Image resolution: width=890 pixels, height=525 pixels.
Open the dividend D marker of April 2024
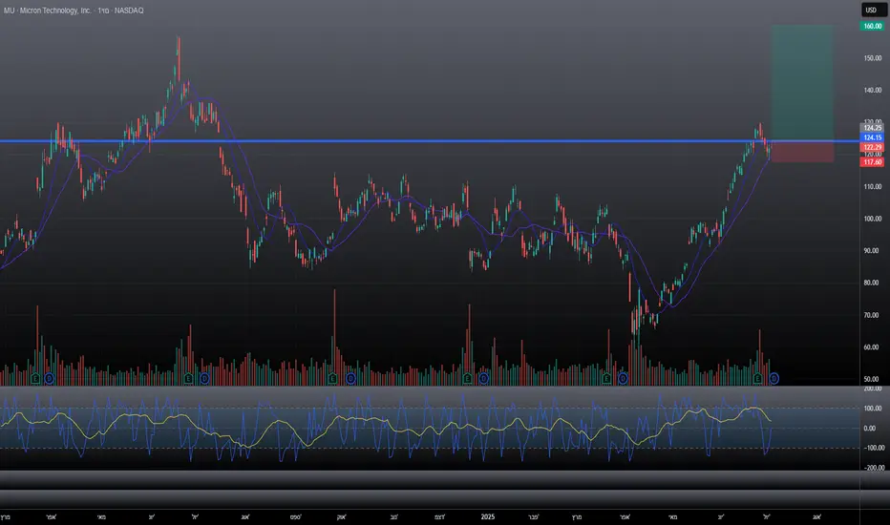(x=50, y=378)
